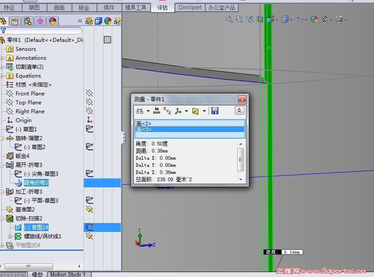Image resolution: width=374 pixels, height=277 pixels.
Task: Open Arc/Circle Measurements dropdown arrow
Action: (x=148, y=111)
